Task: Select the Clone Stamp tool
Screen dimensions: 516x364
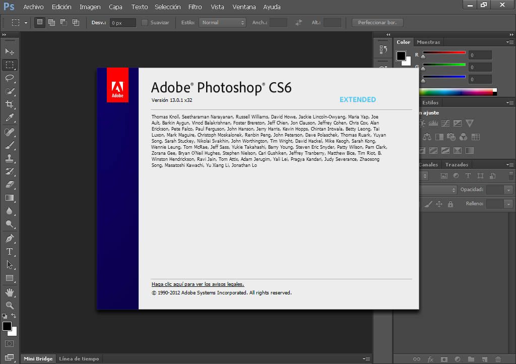Action: pyautogui.click(x=10, y=158)
